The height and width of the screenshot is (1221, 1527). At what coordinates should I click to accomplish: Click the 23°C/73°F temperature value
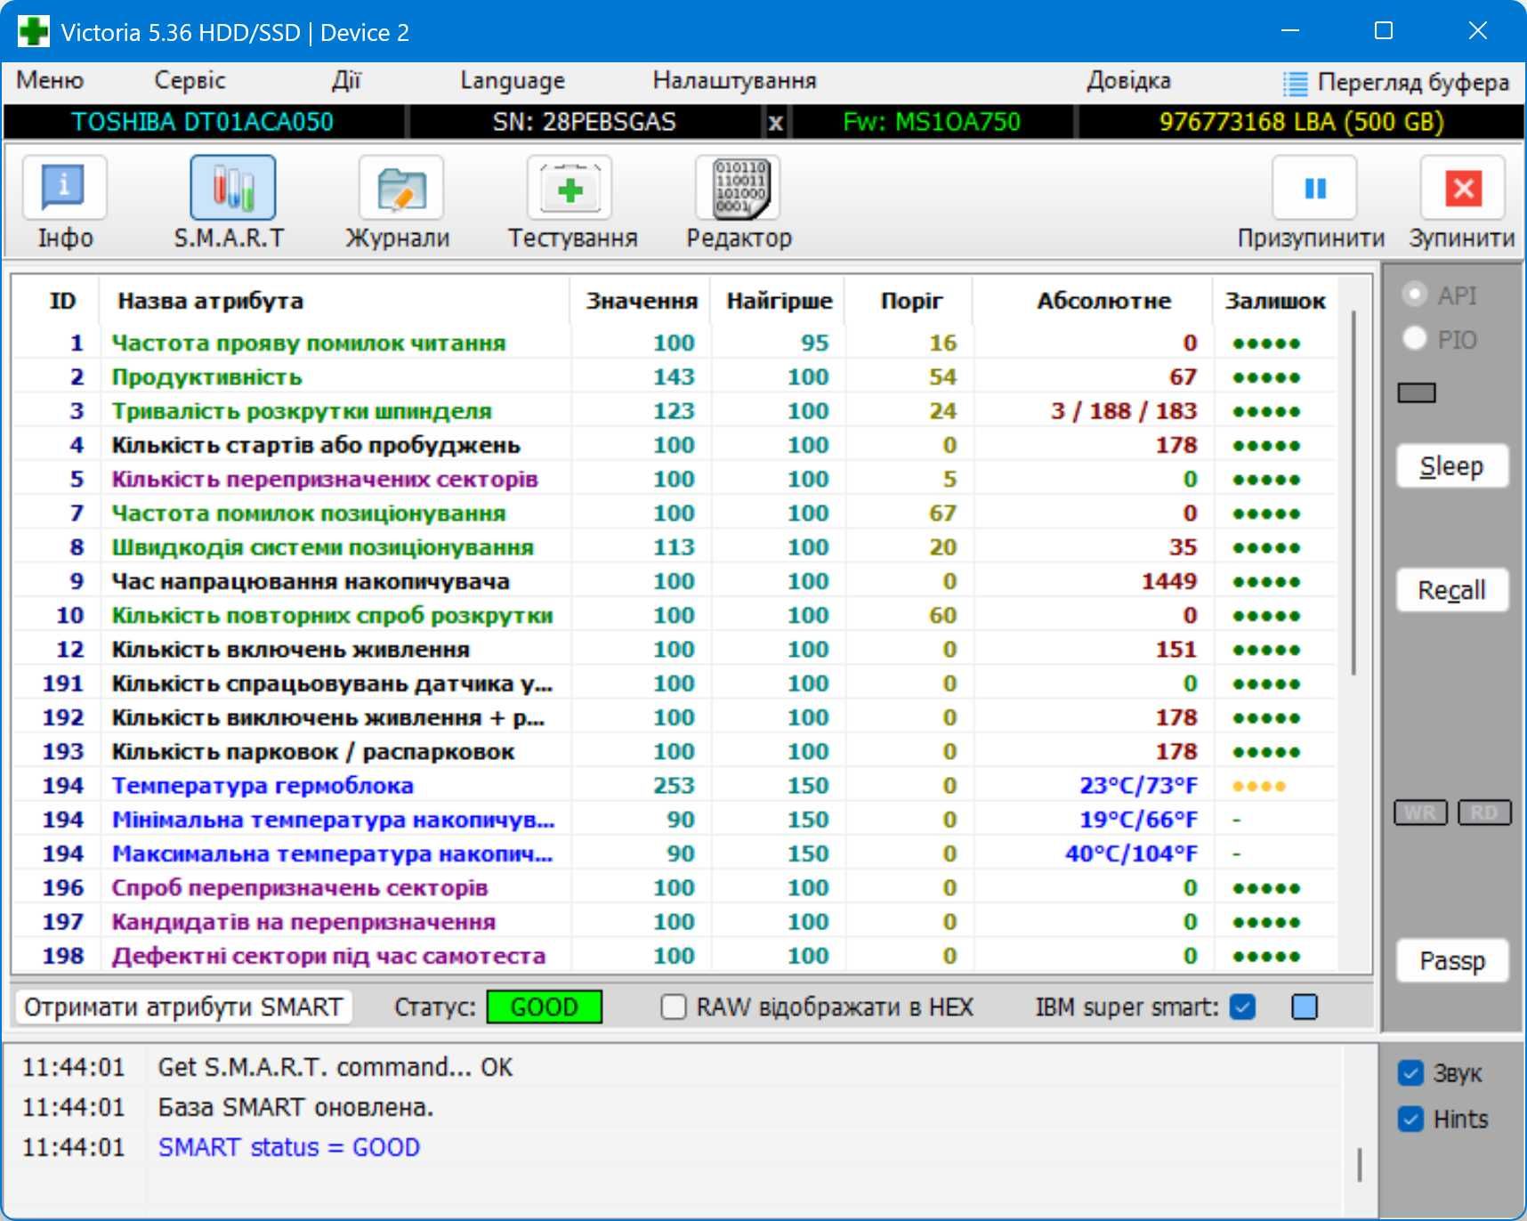click(1138, 786)
